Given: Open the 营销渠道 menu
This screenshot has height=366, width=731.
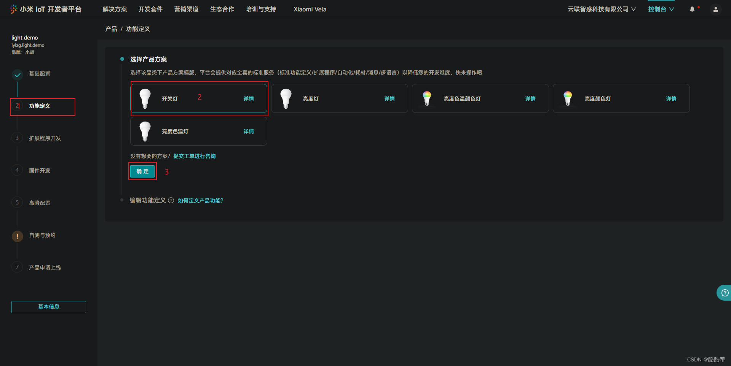Looking at the screenshot, I should point(186,9).
